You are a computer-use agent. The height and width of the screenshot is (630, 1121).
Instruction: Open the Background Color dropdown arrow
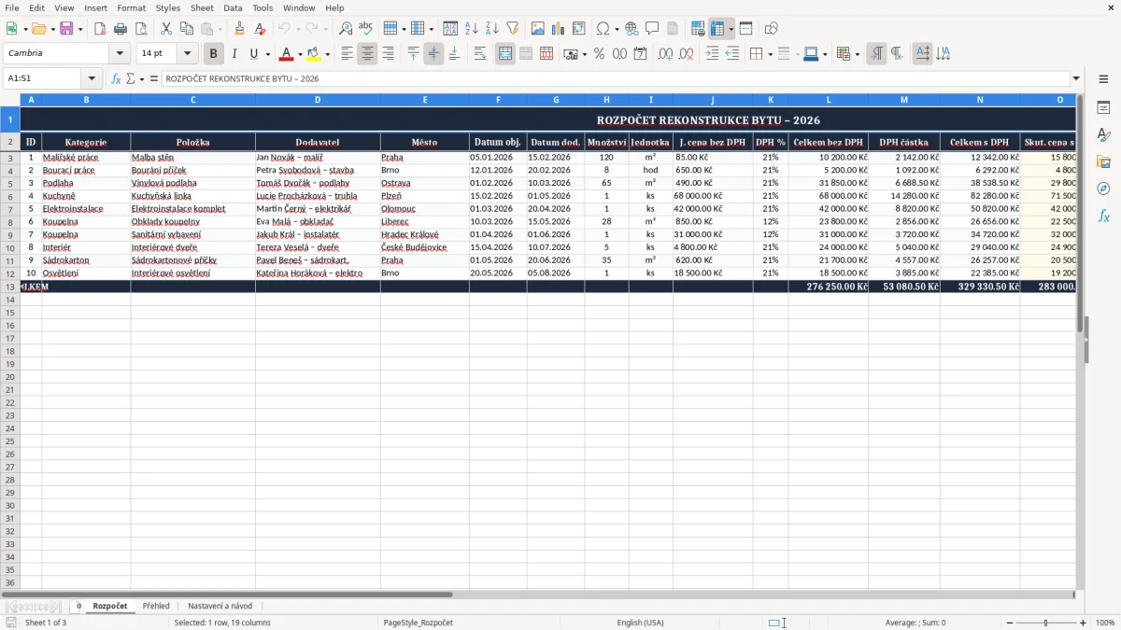click(x=327, y=54)
